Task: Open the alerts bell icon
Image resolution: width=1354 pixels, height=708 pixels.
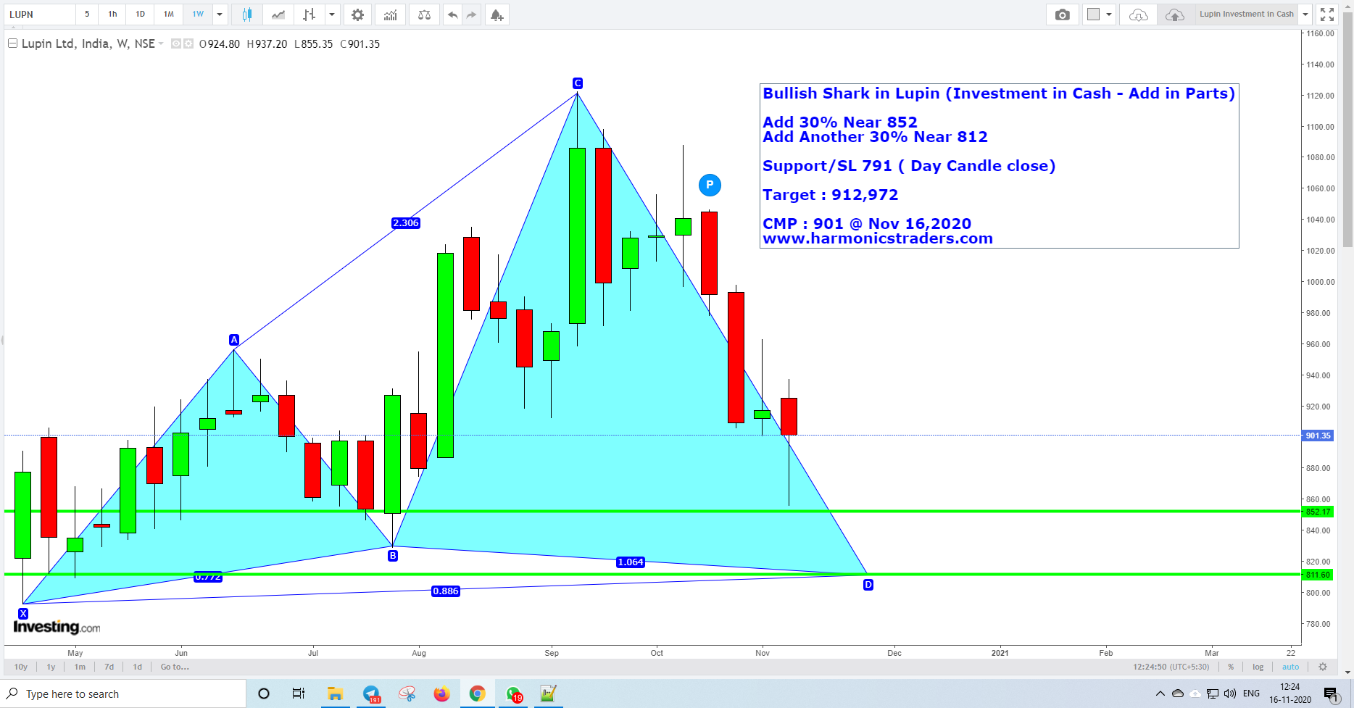Action: [x=497, y=14]
